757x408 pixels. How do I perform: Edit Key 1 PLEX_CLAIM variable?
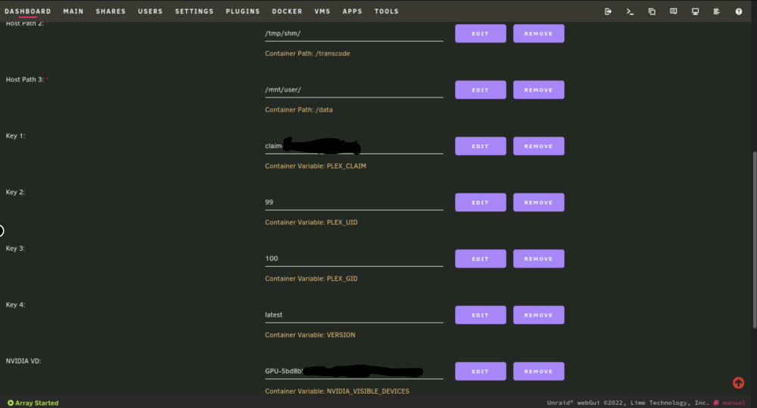pyautogui.click(x=481, y=146)
